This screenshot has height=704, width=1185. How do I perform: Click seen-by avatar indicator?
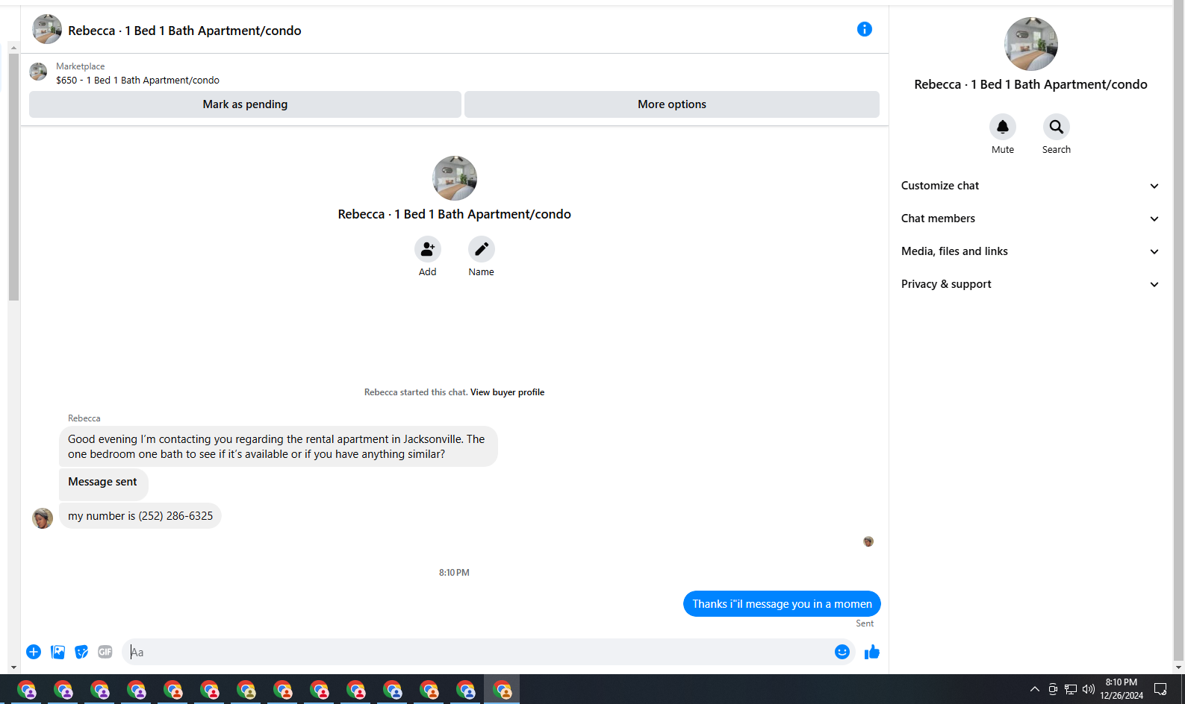pos(868,541)
